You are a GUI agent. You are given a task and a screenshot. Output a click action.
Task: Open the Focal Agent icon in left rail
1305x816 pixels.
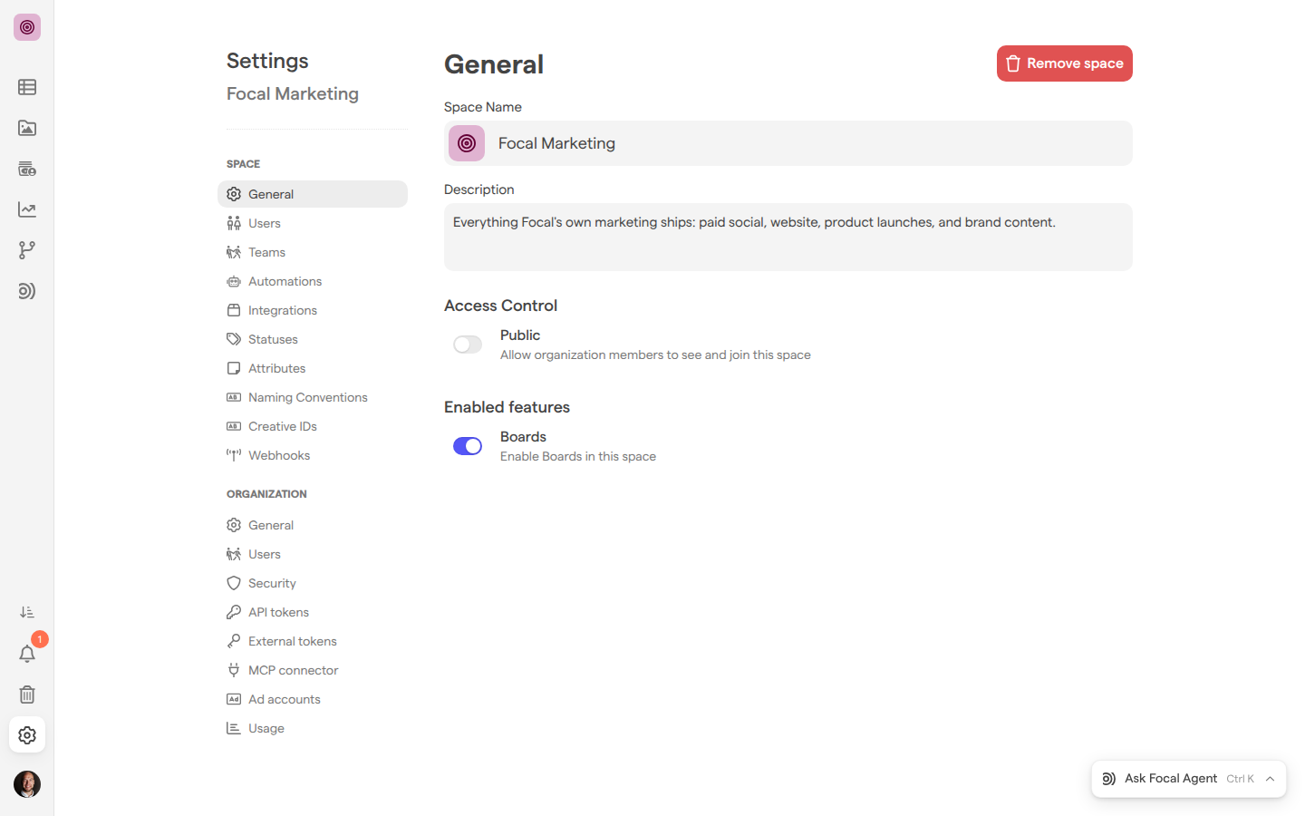pos(27,291)
